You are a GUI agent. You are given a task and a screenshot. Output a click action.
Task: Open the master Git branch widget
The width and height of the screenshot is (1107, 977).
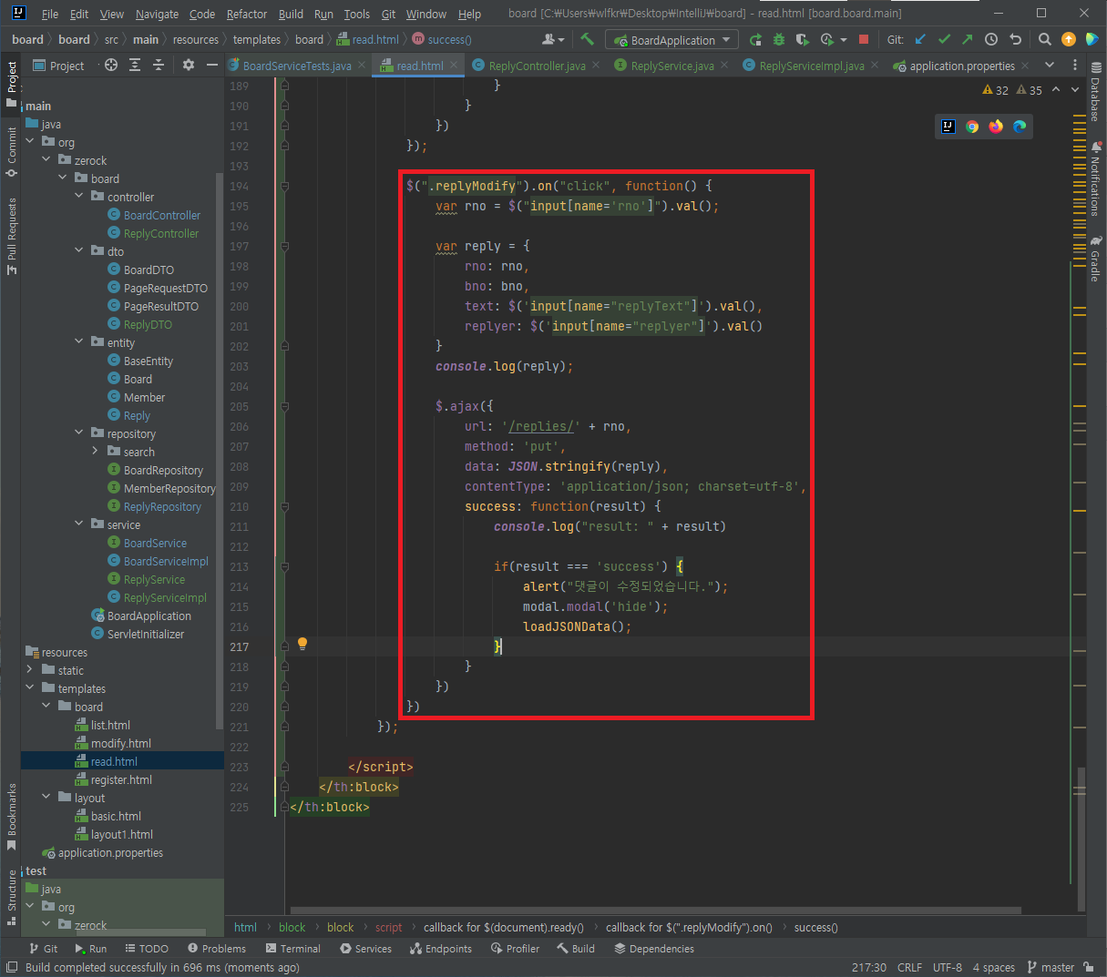click(1051, 967)
